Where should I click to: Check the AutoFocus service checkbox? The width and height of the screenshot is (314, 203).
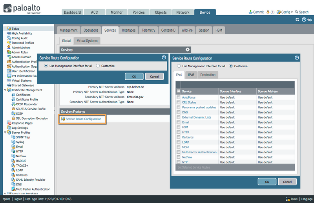(x=178, y=97)
